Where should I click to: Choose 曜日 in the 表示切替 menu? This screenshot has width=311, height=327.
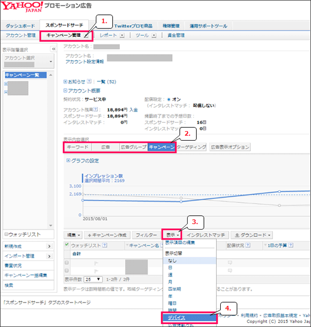[x=172, y=303]
